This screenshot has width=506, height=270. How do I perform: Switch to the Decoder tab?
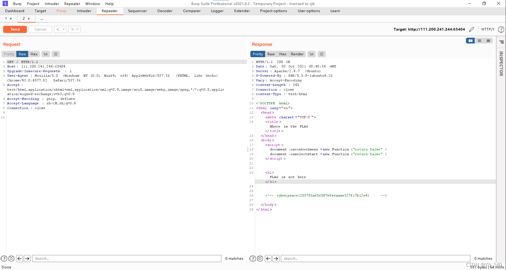[x=165, y=11]
